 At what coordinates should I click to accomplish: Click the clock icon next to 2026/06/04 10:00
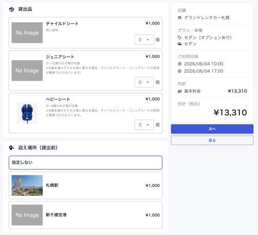[180, 64]
